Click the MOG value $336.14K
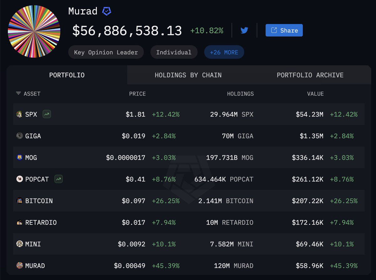The width and height of the screenshot is (376, 280). click(x=307, y=158)
